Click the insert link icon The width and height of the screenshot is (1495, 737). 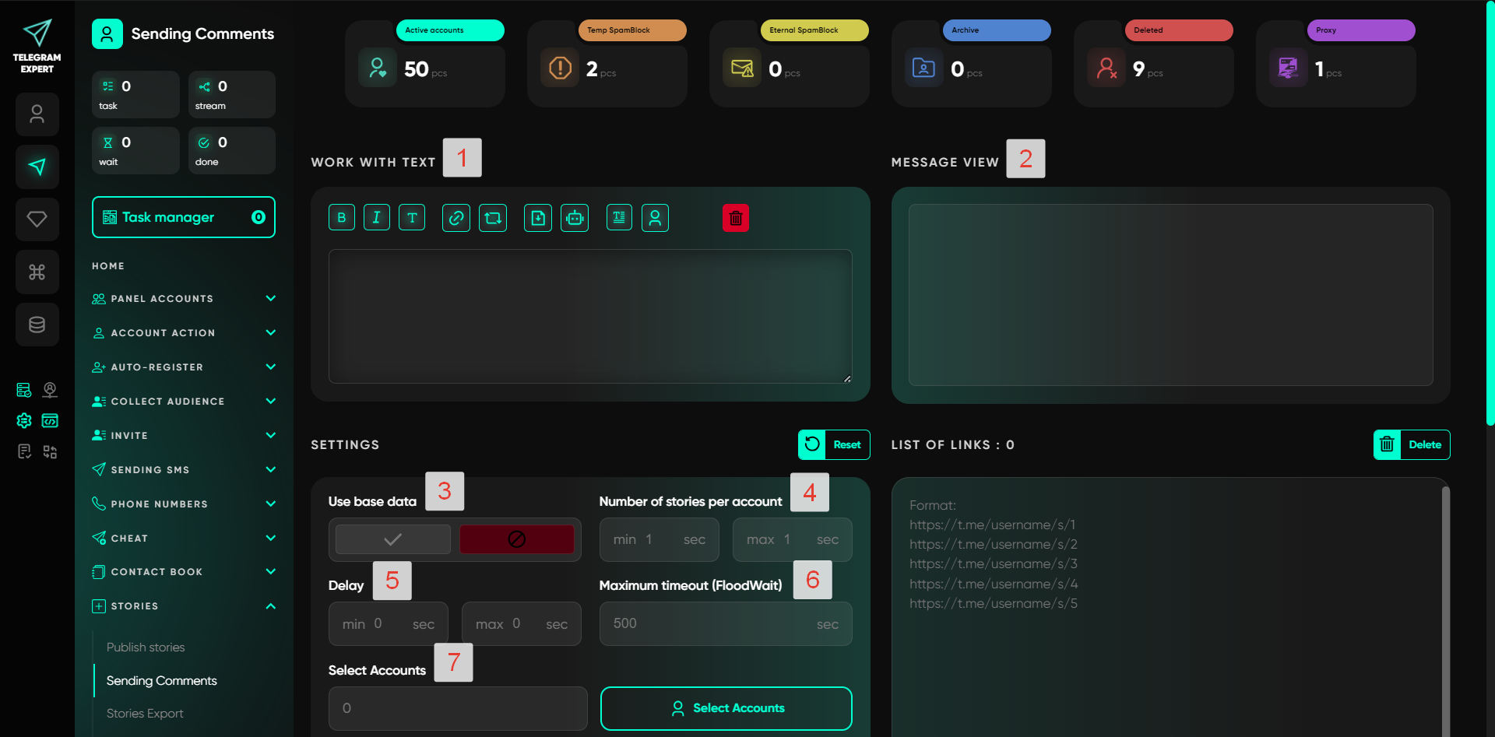click(456, 218)
